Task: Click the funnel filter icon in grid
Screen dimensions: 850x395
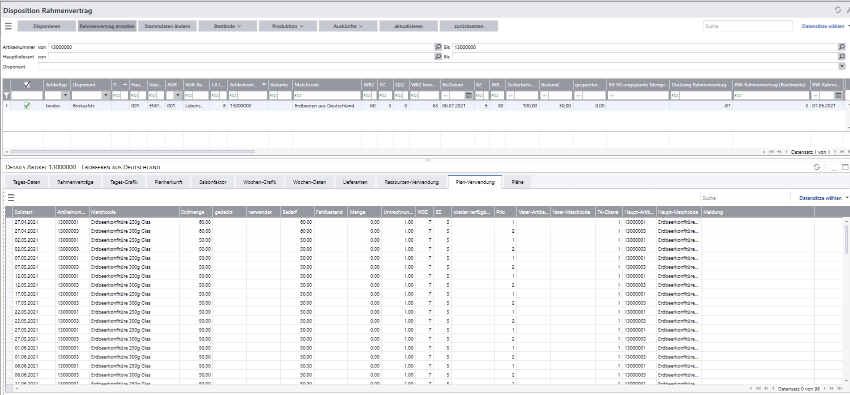Action: coord(6,95)
